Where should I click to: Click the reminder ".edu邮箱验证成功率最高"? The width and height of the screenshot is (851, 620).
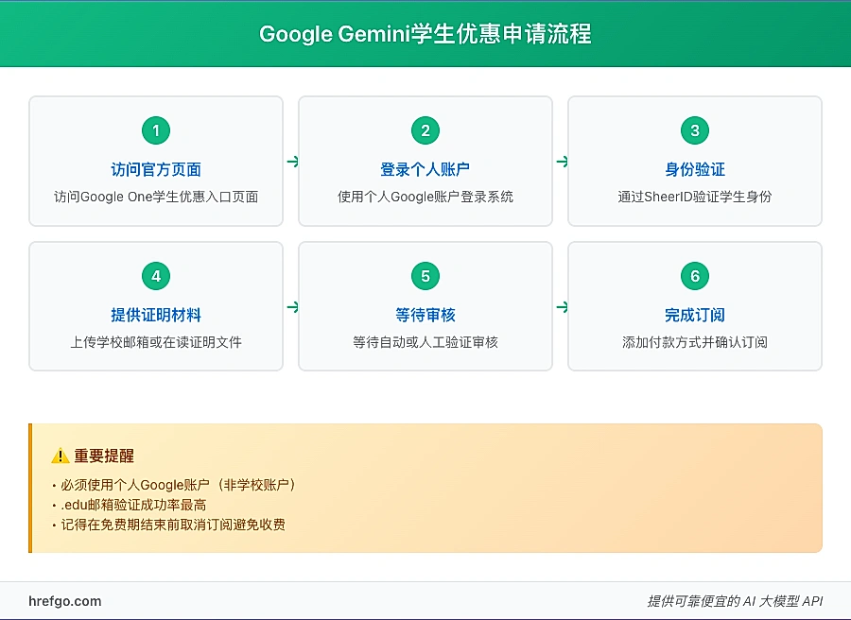(133, 505)
